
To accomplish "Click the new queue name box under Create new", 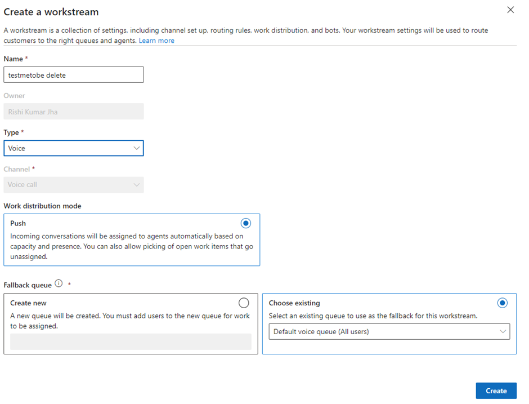I will coord(131,342).
